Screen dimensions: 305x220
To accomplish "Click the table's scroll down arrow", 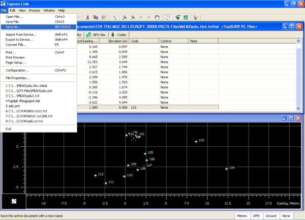I will (298, 108).
